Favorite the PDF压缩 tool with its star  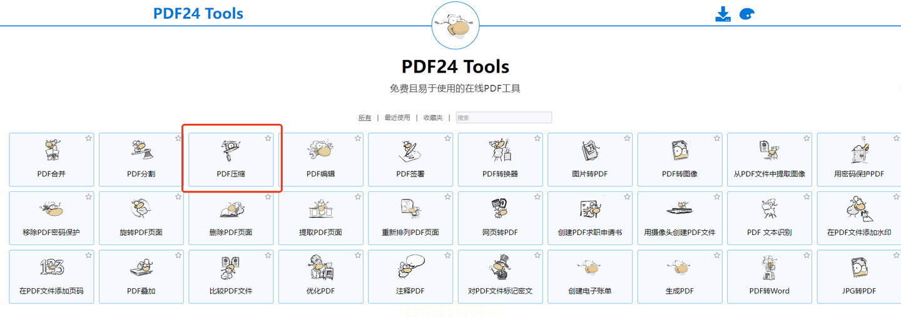[268, 138]
